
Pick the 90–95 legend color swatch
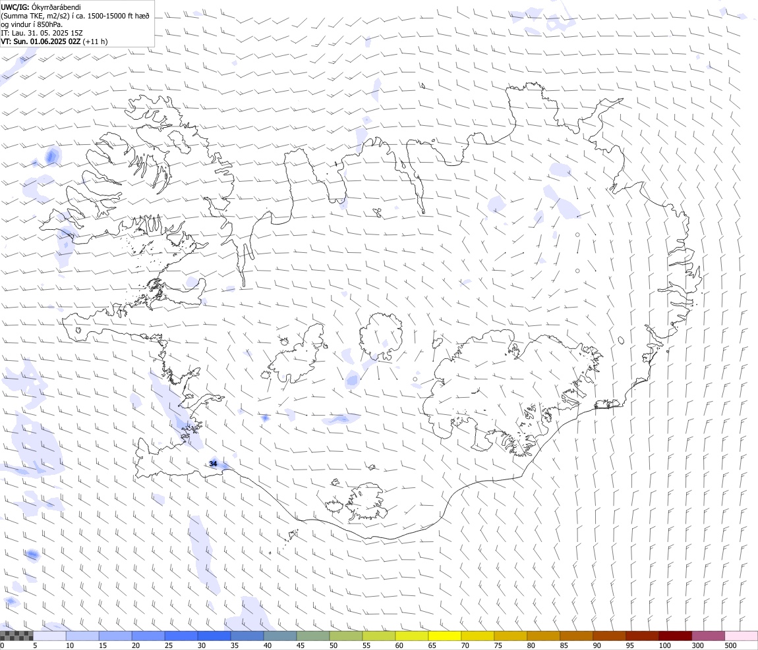(610, 636)
